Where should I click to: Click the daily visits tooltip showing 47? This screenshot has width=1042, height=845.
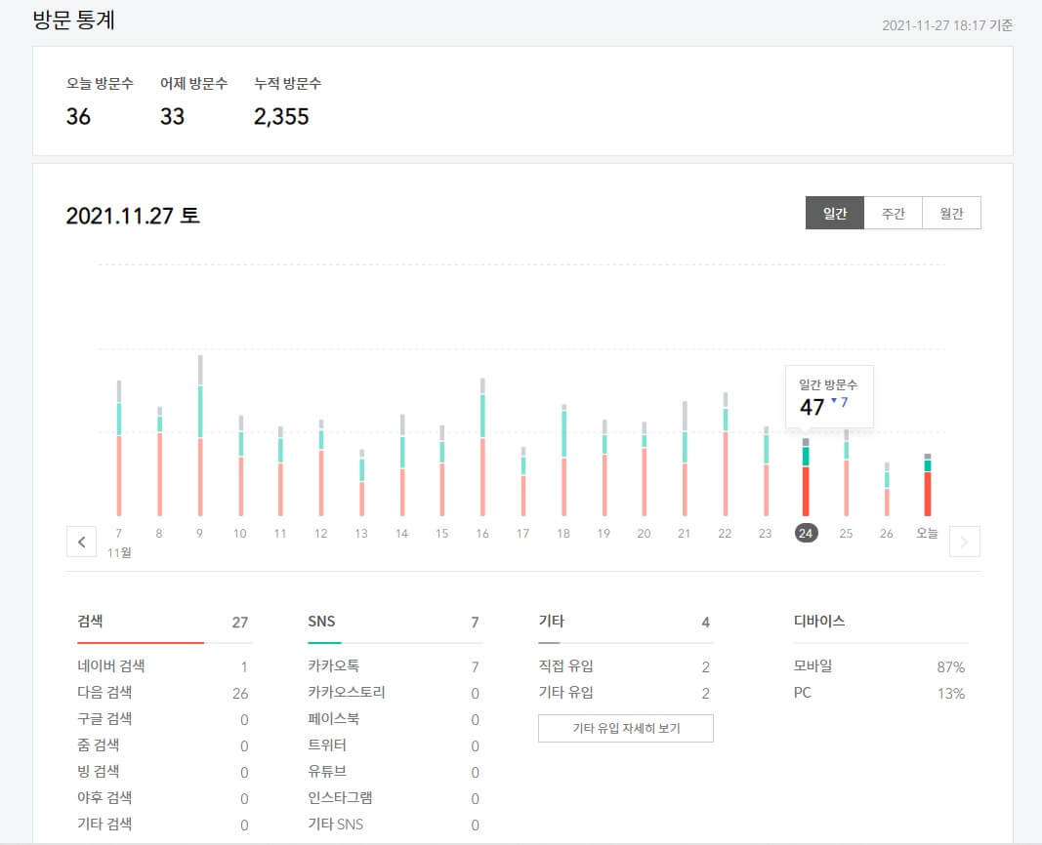829,396
